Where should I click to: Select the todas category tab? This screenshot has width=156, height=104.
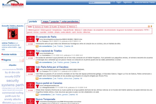pos(30,27)
